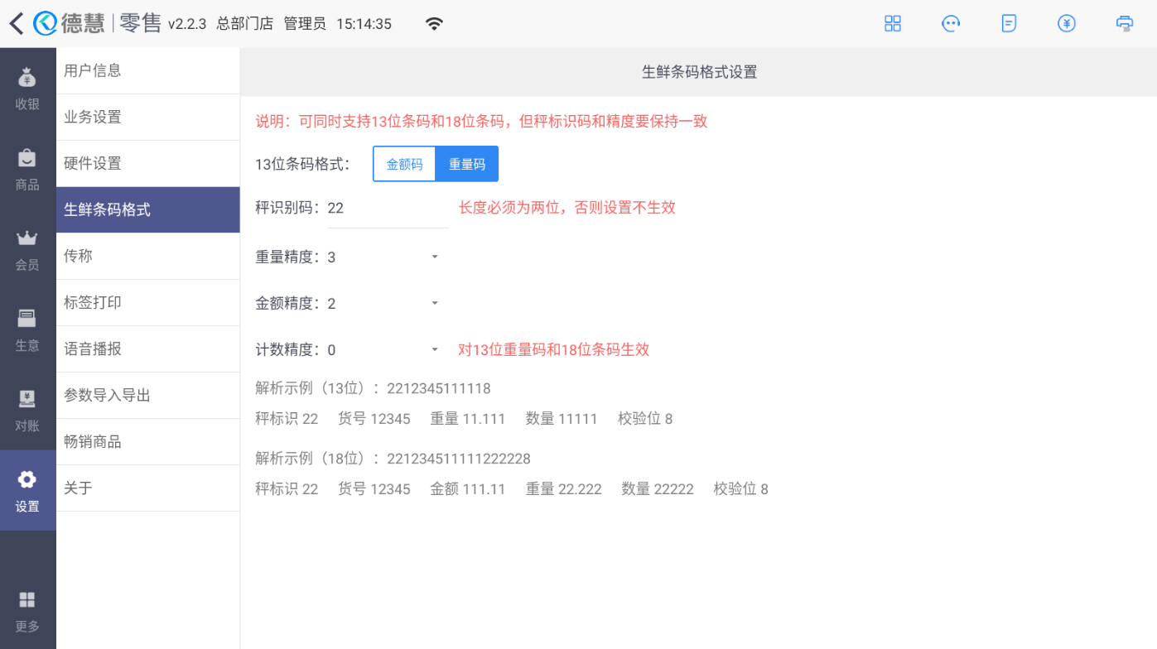Screen dimensions: 1157x649
Task: Select 生鲜条码格式 menu item
Action: 148,209
